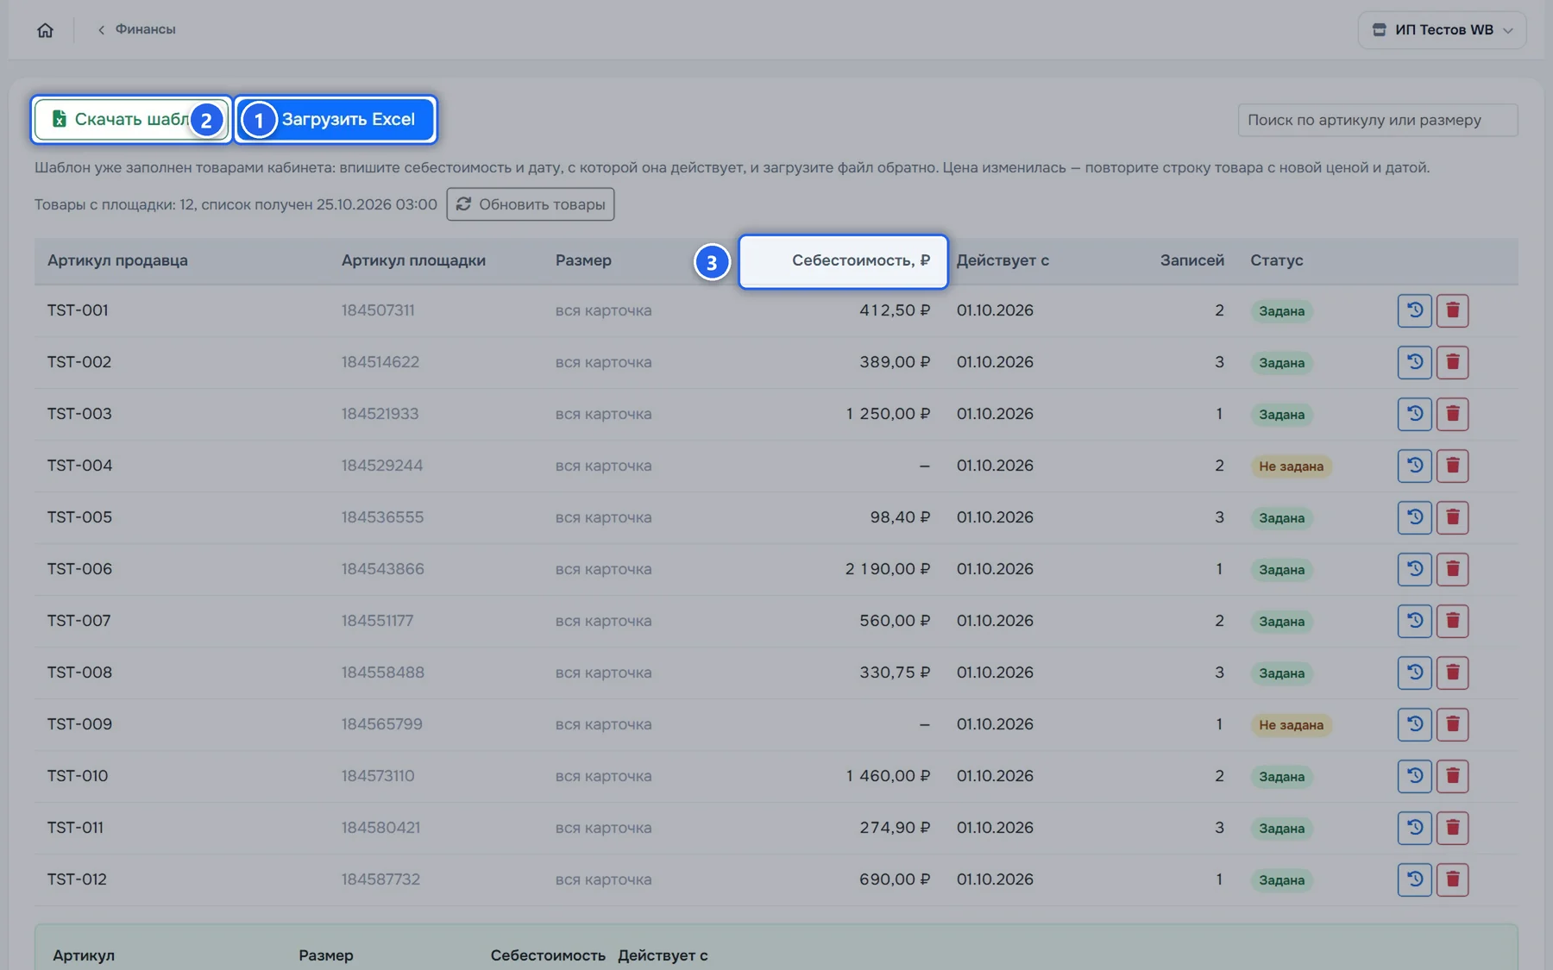Delete the TST-010 row
Viewport: 1553px width, 970px height.
[1453, 776]
